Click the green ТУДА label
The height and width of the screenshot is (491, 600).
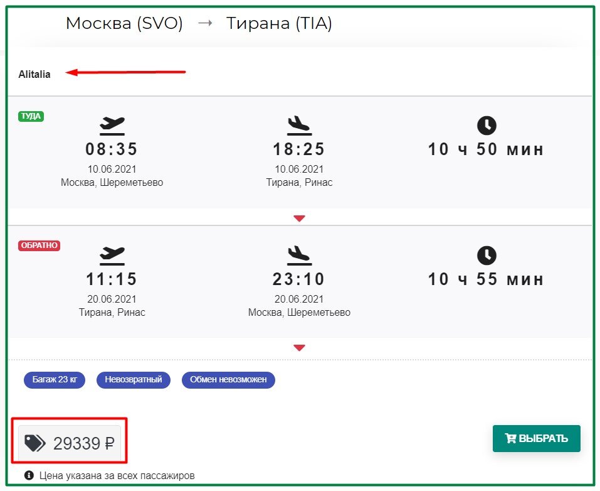click(x=31, y=116)
